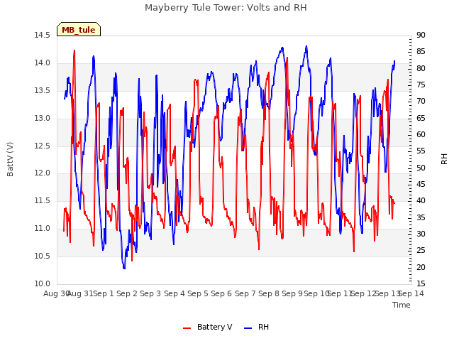
Task: Click the 14.5 left axis tick
Action: (42, 35)
